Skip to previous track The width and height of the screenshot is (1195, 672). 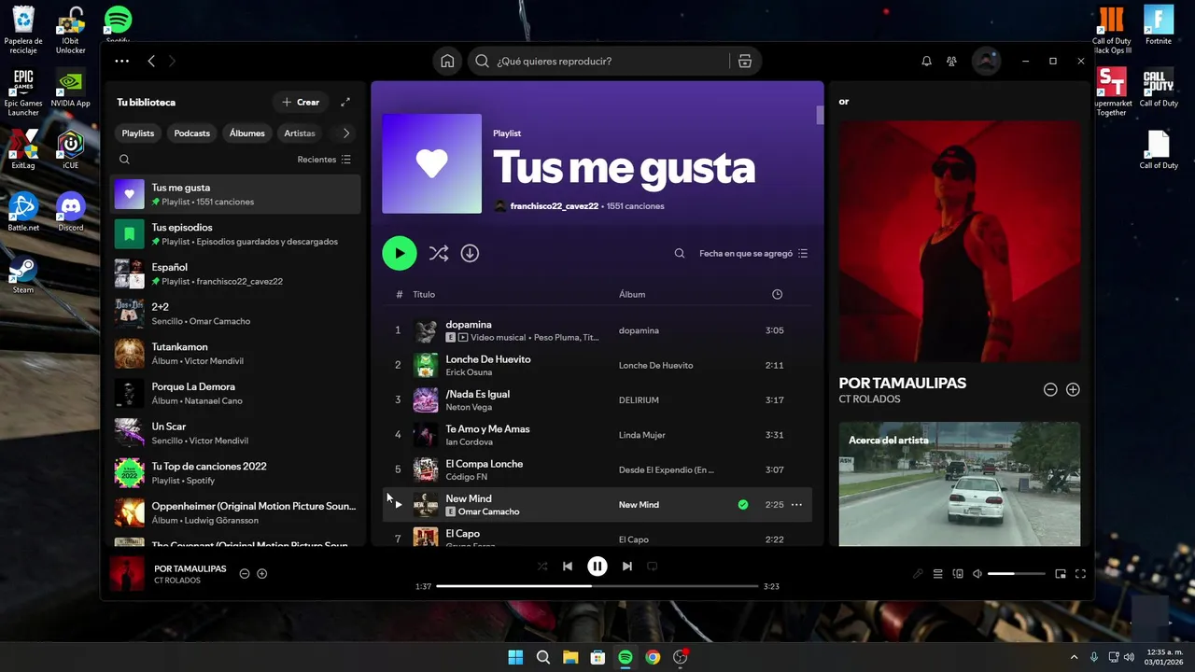tap(568, 566)
